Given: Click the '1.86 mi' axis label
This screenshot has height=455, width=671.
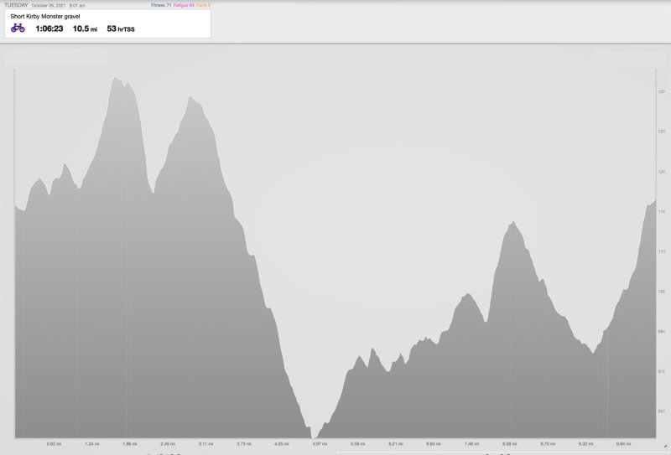Looking at the screenshot, I should [x=130, y=444].
